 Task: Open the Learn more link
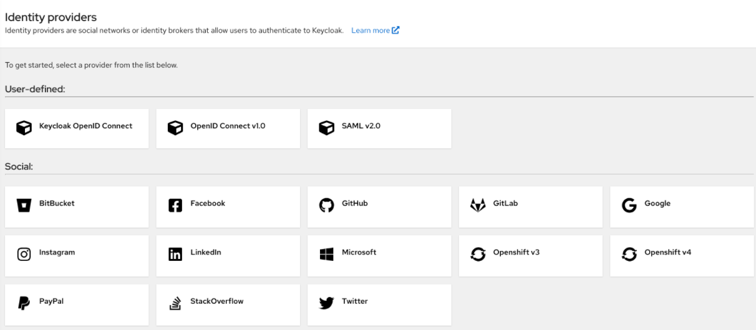(x=370, y=31)
